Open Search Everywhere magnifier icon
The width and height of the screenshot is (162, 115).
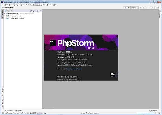pyautogui.click(x=159, y=8)
